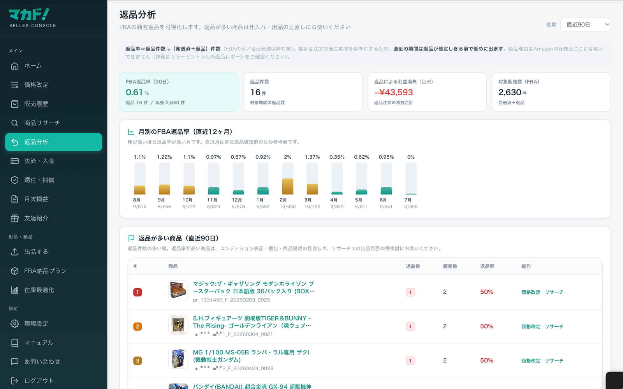623x389 pixels.
Task: Click 価格改定 link for マジック:ザ・ギャザリング row
Action: click(x=531, y=292)
